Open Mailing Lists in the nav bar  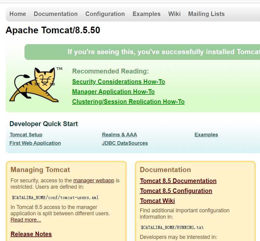point(206,14)
